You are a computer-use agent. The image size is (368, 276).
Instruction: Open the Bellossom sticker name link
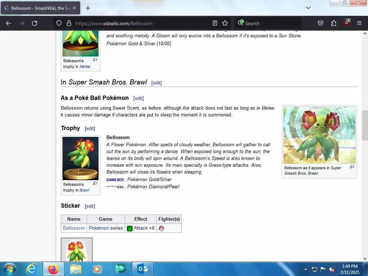[x=74, y=228]
